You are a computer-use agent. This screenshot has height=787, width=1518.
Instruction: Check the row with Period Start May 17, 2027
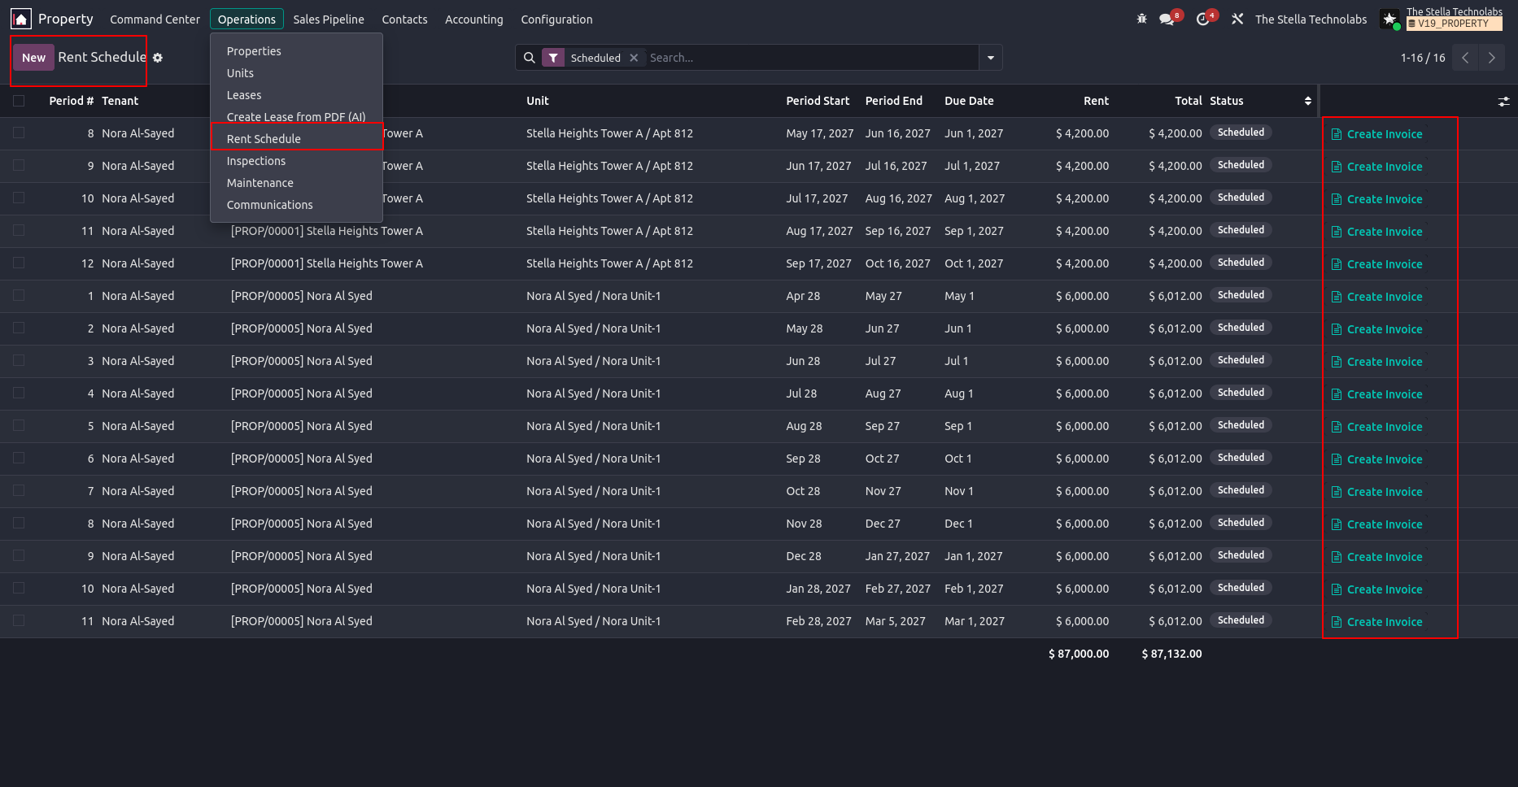(19, 133)
